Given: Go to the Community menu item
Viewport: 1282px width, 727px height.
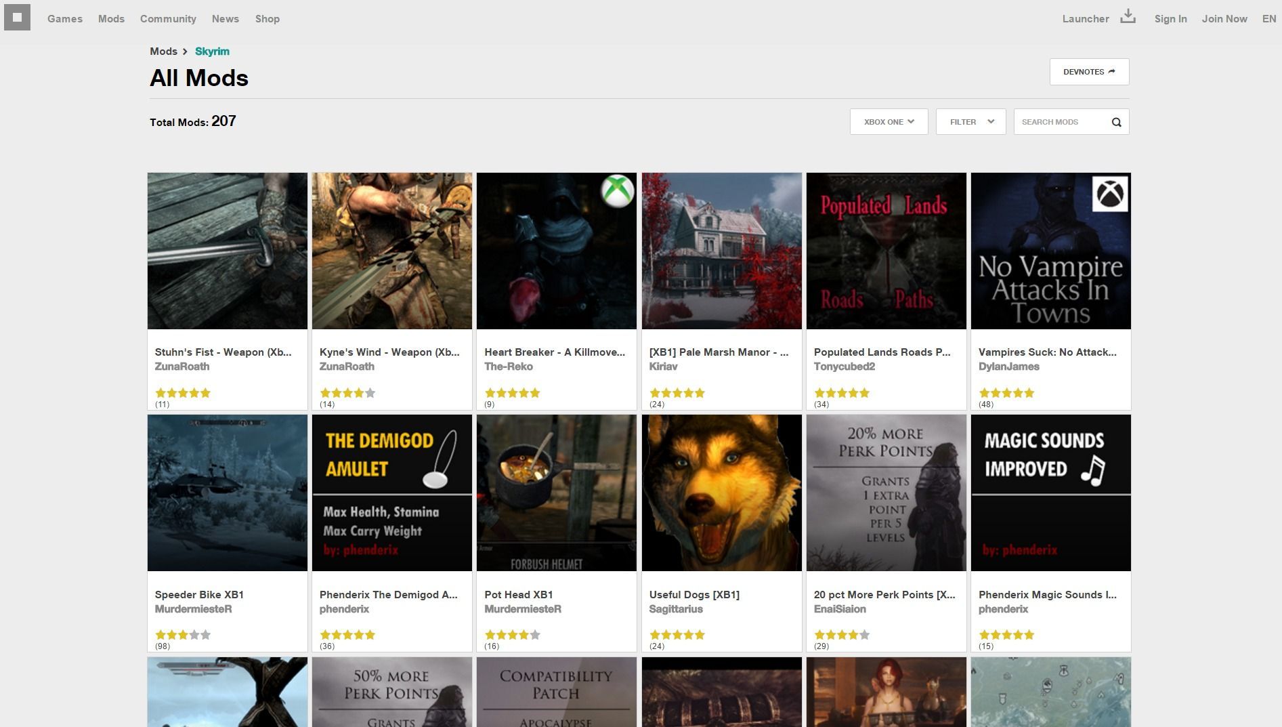Looking at the screenshot, I should point(168,19).
